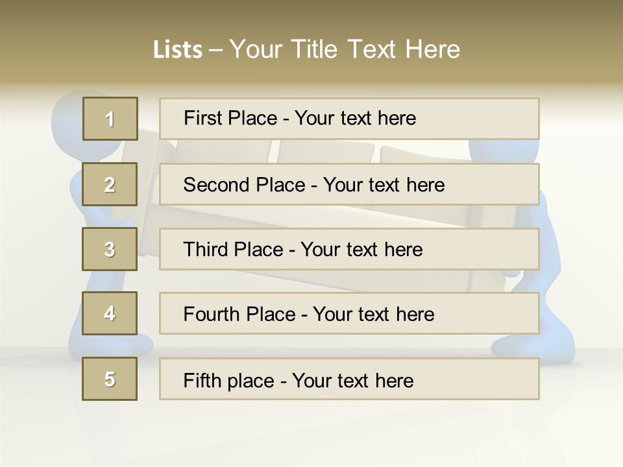Click the 'First Place' text bar
This screenshot has width=623, height=467.
point(349,119)
